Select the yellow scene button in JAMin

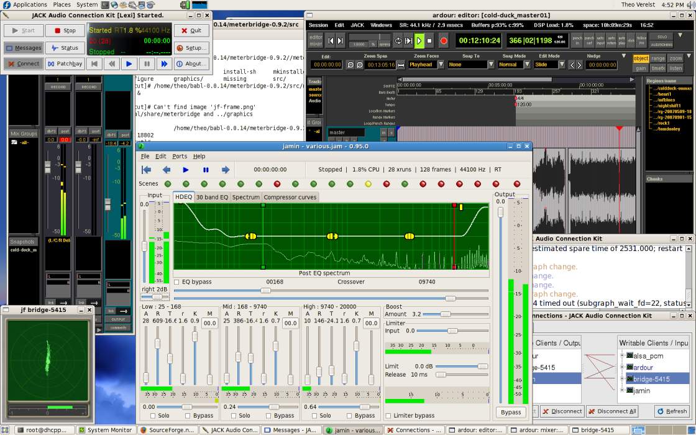(x=368, y=184)
